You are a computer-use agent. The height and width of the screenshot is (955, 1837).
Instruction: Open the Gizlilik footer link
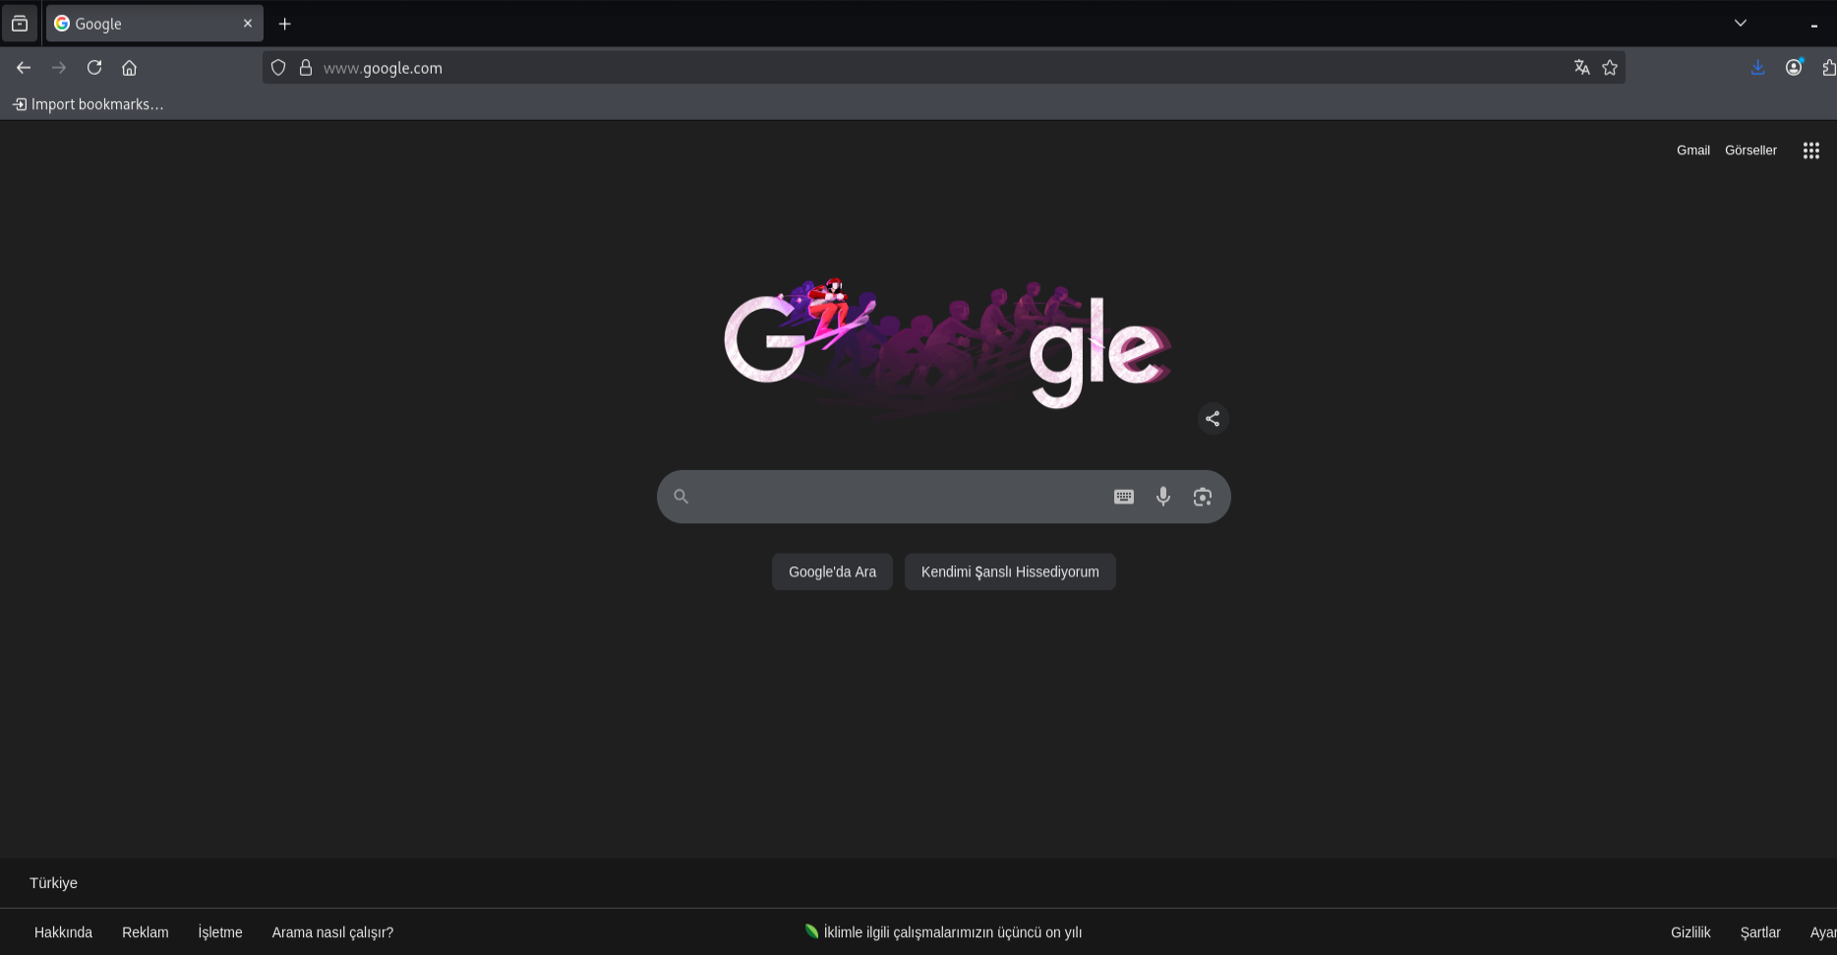[1690, 932]
